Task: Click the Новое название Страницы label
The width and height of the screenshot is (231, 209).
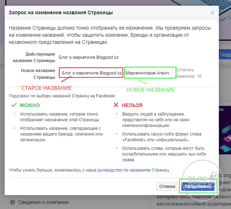Action: pos(38,74)
